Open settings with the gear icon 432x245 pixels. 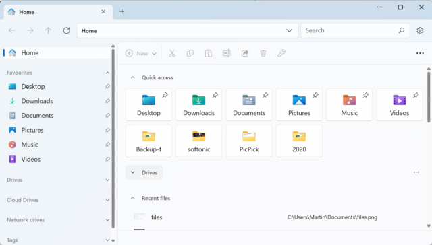[x=420, y=30]
